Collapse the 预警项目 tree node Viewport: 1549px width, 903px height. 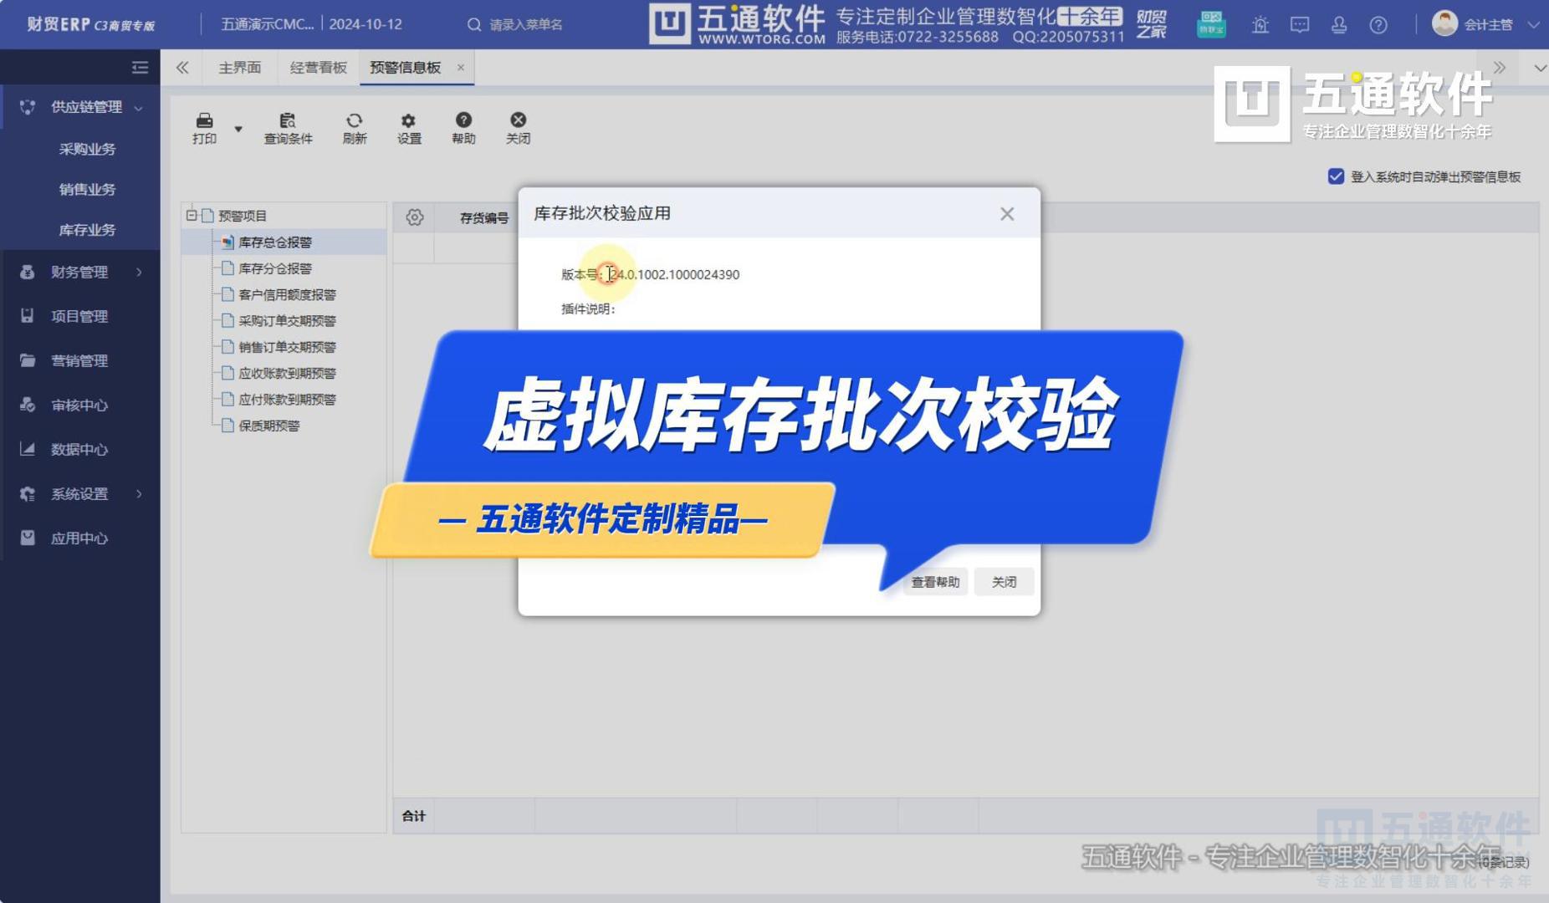(x=192, y=216)
